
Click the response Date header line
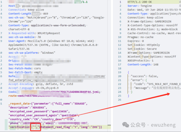click(153, 10)
